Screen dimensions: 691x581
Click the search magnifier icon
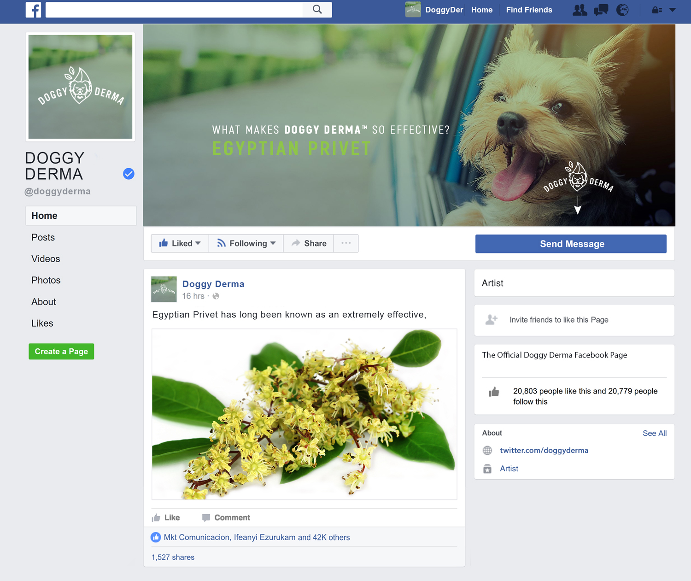point(317,9)
